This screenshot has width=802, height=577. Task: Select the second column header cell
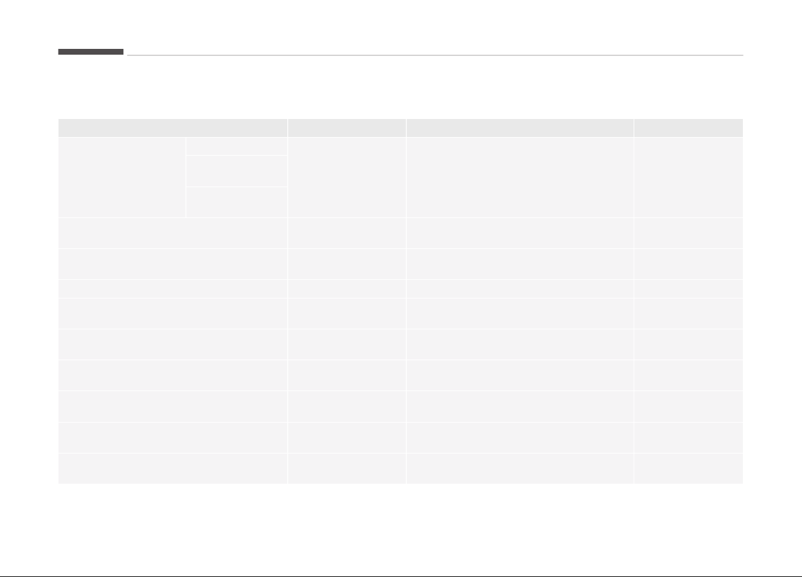tap(347, 127)
